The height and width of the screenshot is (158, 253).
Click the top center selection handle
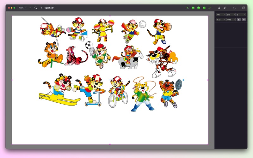pos(110,16)
